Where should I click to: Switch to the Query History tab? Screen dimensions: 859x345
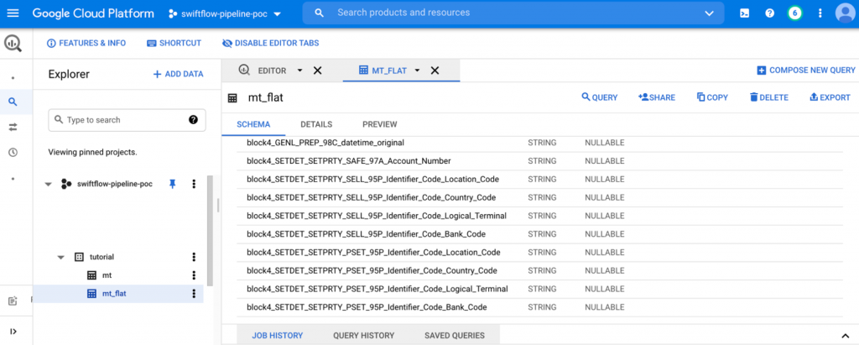pos(363,336)
